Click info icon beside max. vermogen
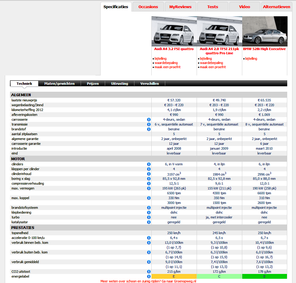The height and width of the screenshot is (283, 296). [149, 188]
